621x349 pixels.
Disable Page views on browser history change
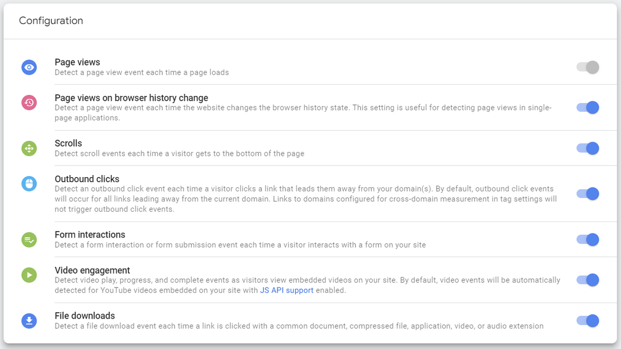588,107
